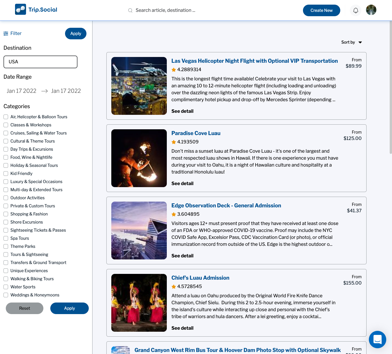Enable Kid Friendly category

coord(6,174)
